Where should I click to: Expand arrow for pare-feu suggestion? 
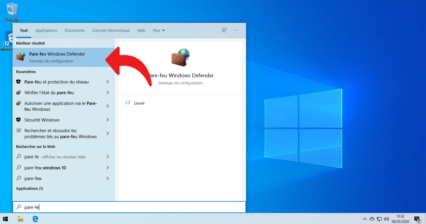pyautogui.click(x=108, y=178)
